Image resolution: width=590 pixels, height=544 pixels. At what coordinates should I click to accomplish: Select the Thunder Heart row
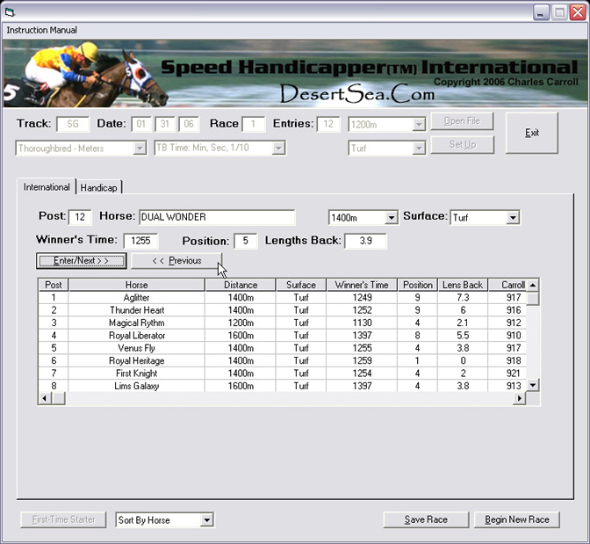pos(282,310)
